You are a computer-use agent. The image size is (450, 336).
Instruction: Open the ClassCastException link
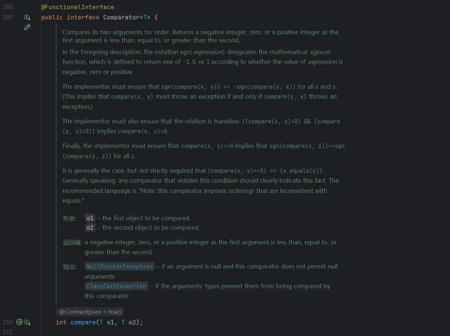(116, 286)
